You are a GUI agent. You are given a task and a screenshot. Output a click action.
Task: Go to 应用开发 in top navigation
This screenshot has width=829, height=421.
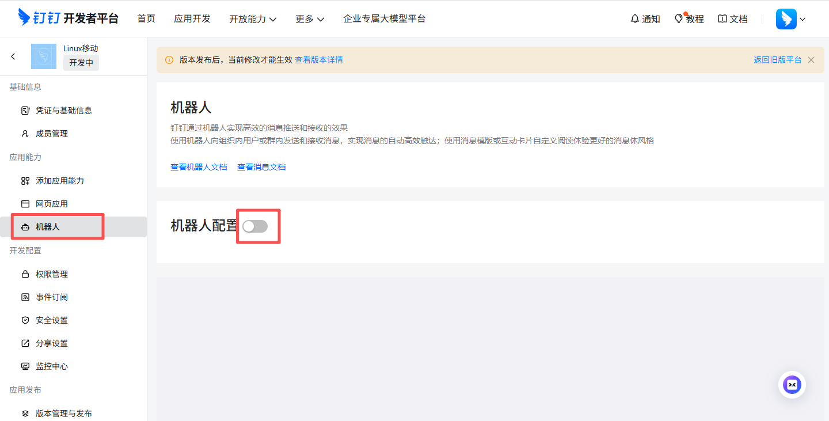tap(192, 19)
